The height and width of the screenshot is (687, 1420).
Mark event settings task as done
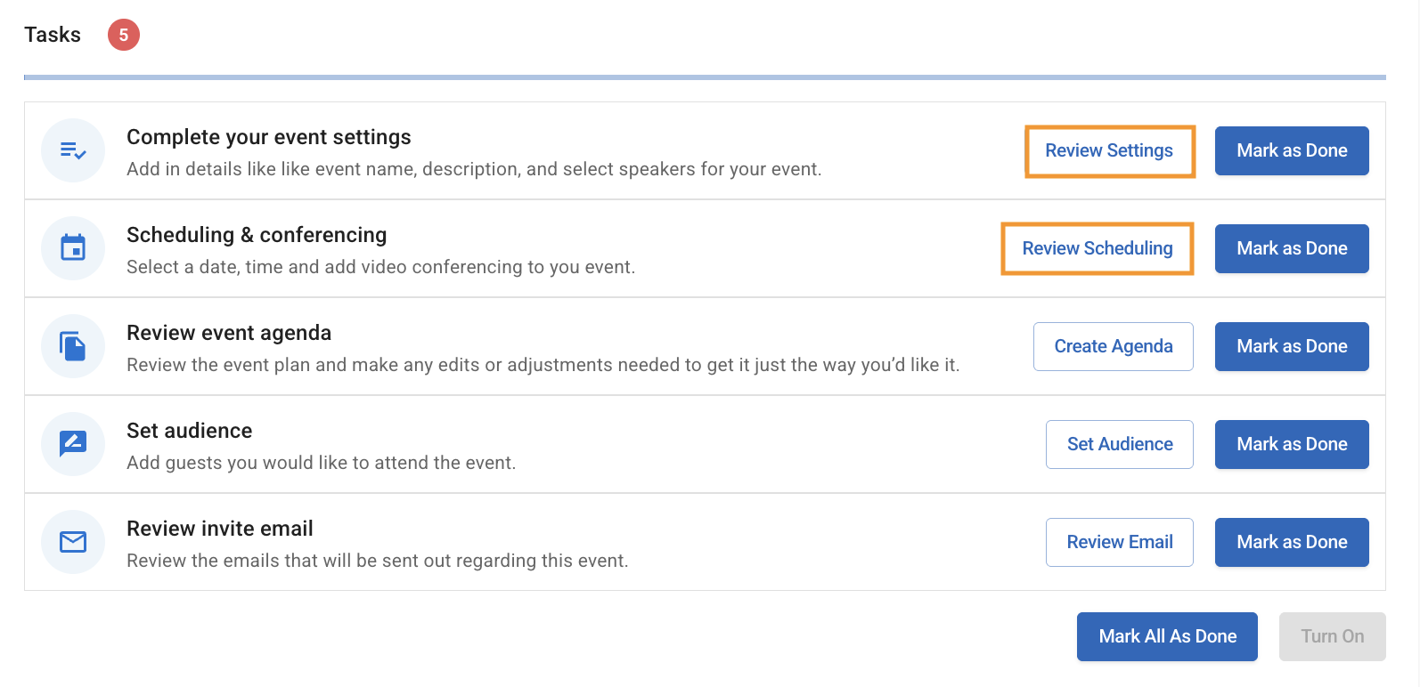pos(1292,151)
